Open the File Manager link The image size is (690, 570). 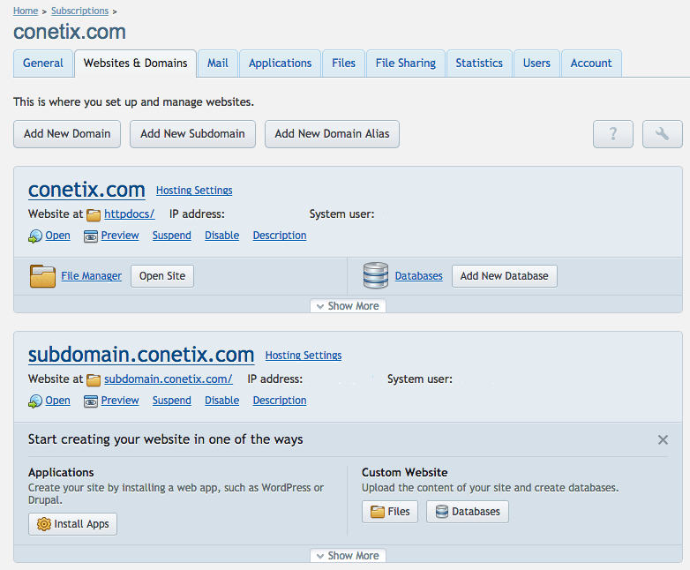pos(91,276)
